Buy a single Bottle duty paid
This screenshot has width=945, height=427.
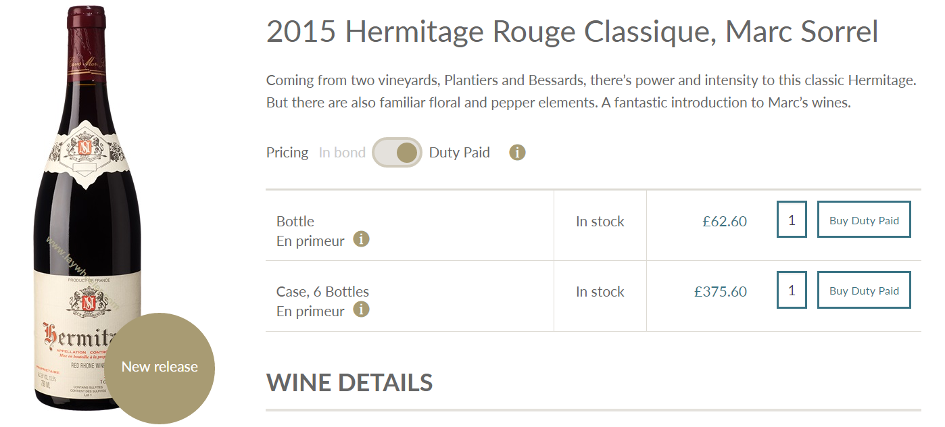click(864, 220)
